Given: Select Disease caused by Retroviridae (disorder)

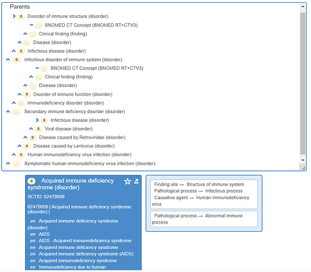Looking at the screenshot, I should click(82, 138).
